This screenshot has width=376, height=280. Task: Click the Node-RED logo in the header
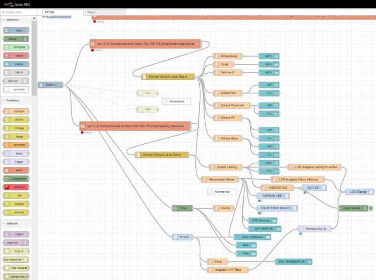pyautogui.click(x=17, y=4)
